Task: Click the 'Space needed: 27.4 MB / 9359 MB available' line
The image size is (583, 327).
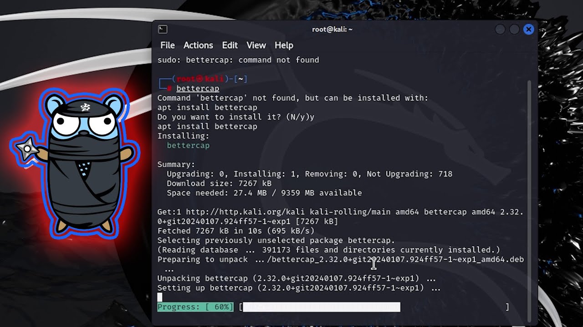Action: tap(264, 193)
